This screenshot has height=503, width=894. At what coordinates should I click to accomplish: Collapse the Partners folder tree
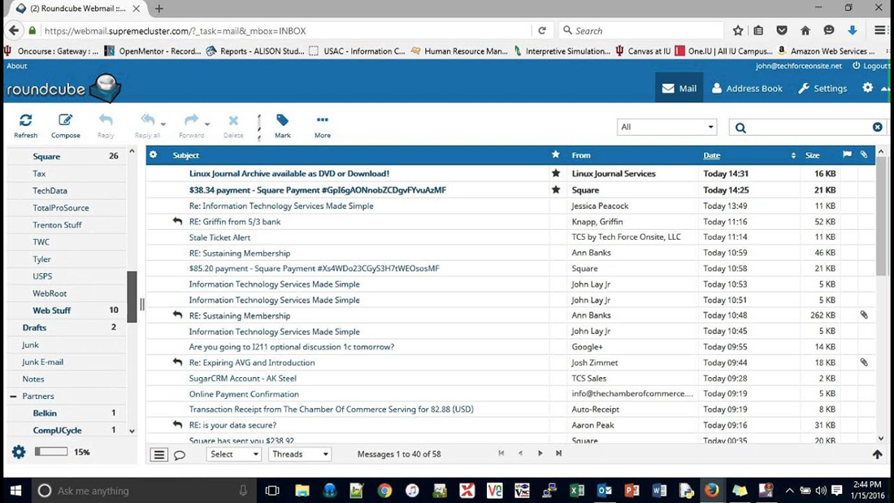[x=13, y=397]
